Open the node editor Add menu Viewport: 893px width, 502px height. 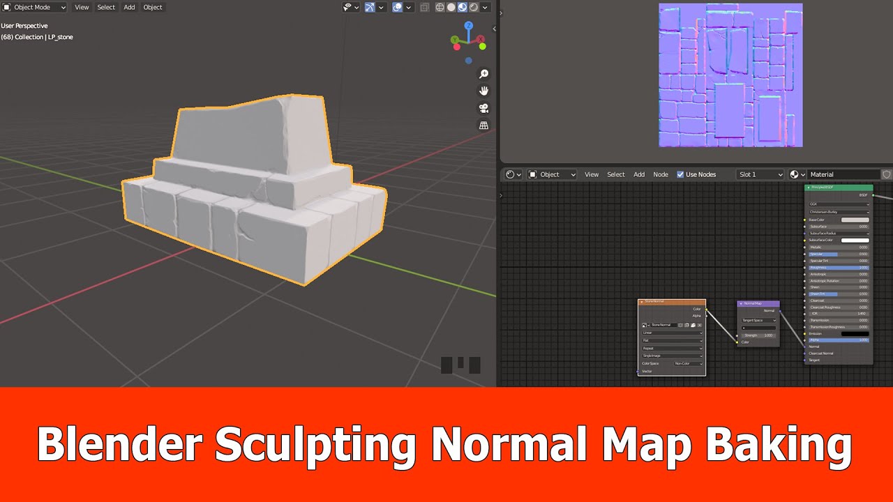pos(639,174)
